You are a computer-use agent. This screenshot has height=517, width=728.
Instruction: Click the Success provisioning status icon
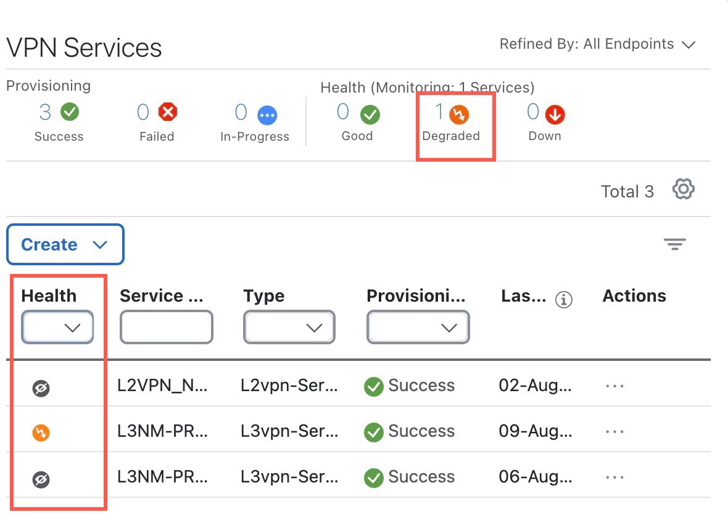coord(70,113)
